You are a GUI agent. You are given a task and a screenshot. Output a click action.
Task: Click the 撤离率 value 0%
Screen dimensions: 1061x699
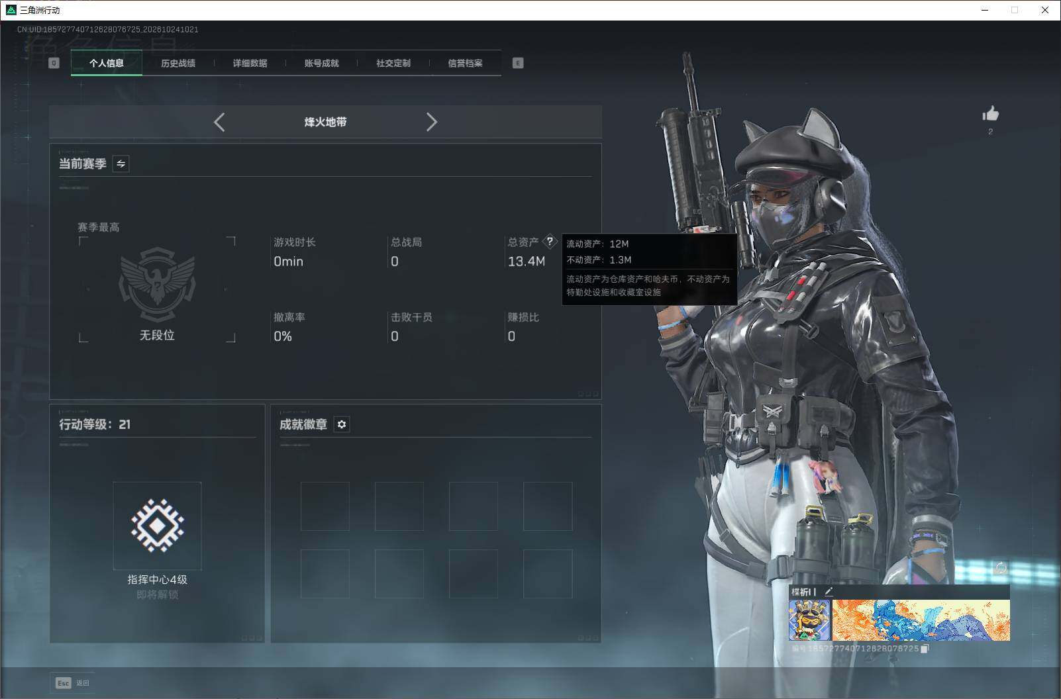tap(283, 336)
